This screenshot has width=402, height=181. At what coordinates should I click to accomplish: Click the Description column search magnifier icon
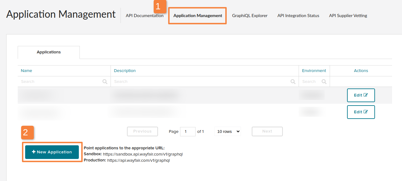point(293,82)
